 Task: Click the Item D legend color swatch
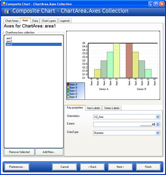(68, 94)
